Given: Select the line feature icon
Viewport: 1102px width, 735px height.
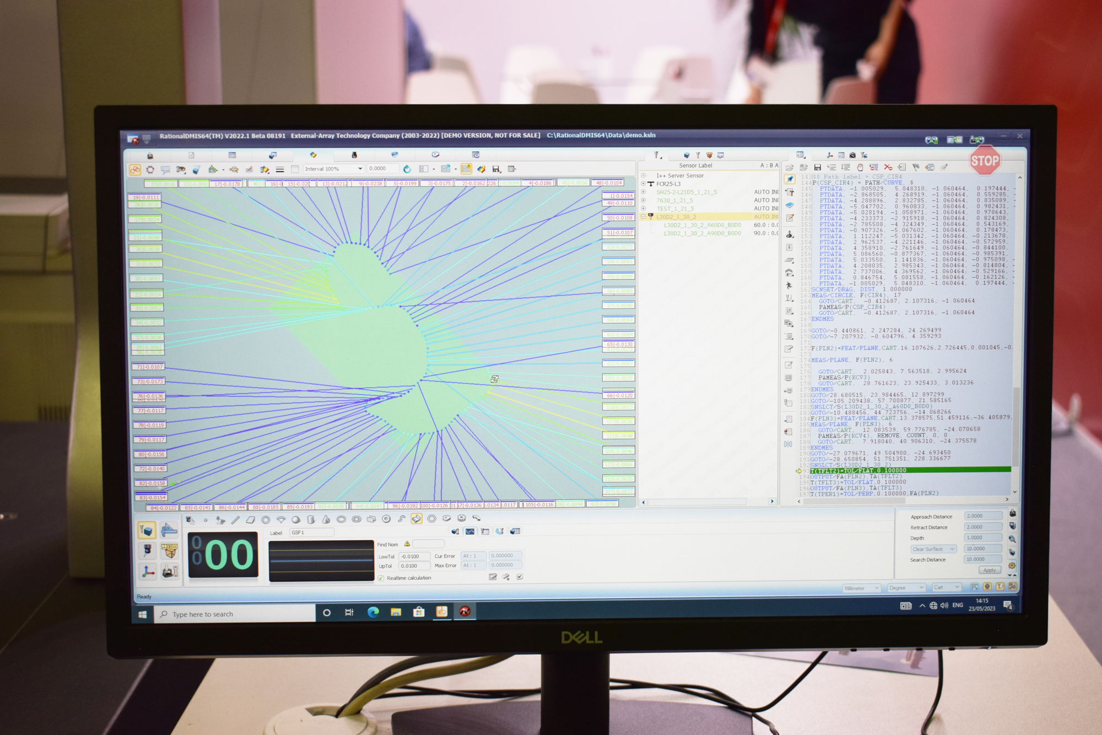Looking at the screenshot, I should [x=235, y=519].
